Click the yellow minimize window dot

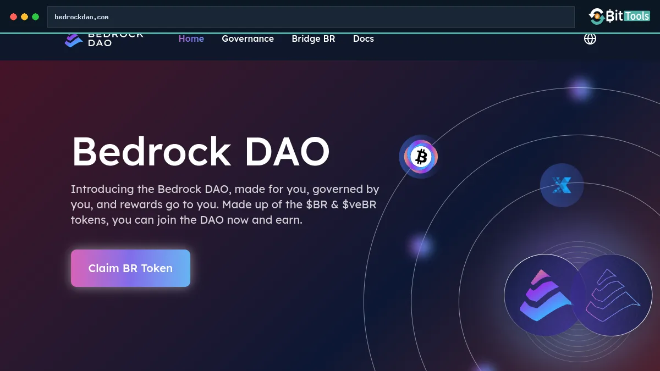25,17
